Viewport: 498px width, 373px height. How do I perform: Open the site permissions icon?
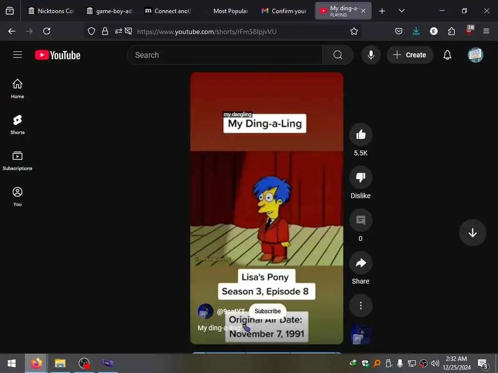[118, 31]
